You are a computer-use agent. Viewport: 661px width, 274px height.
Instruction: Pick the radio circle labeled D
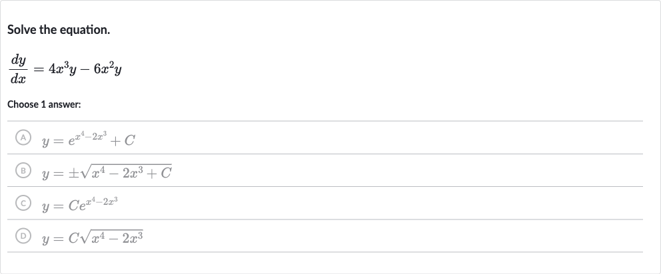pos(23,236)
